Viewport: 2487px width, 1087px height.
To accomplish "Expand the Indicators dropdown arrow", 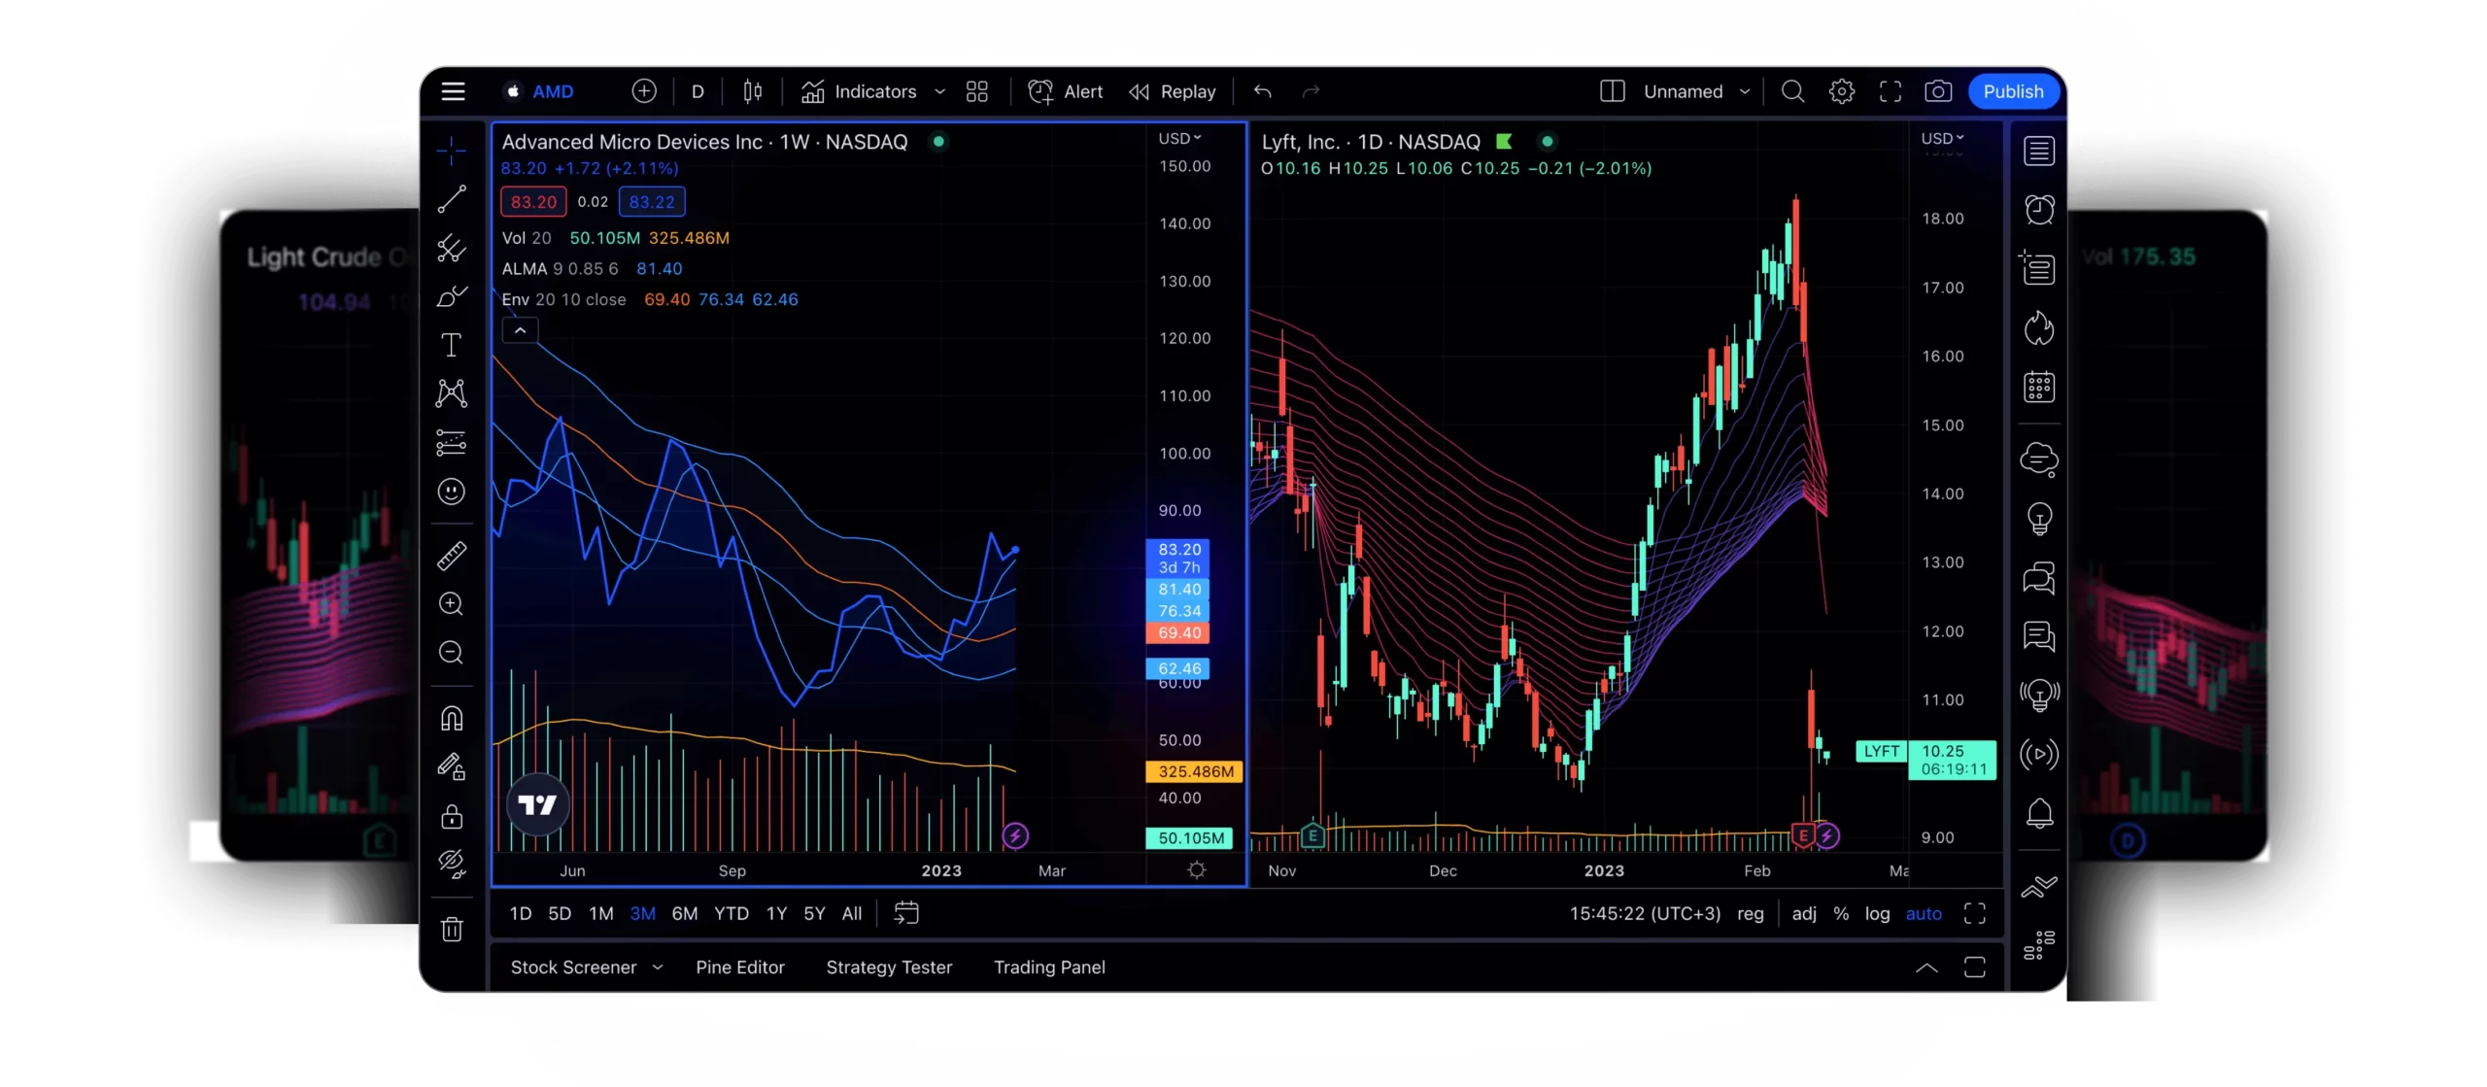I will coord(939,91).
